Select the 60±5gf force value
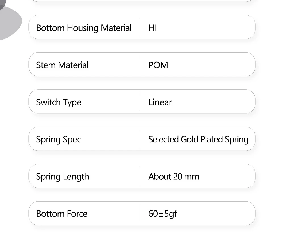This screenshot has width=284, height=234. pyautogui.click(x=163, y=214)
